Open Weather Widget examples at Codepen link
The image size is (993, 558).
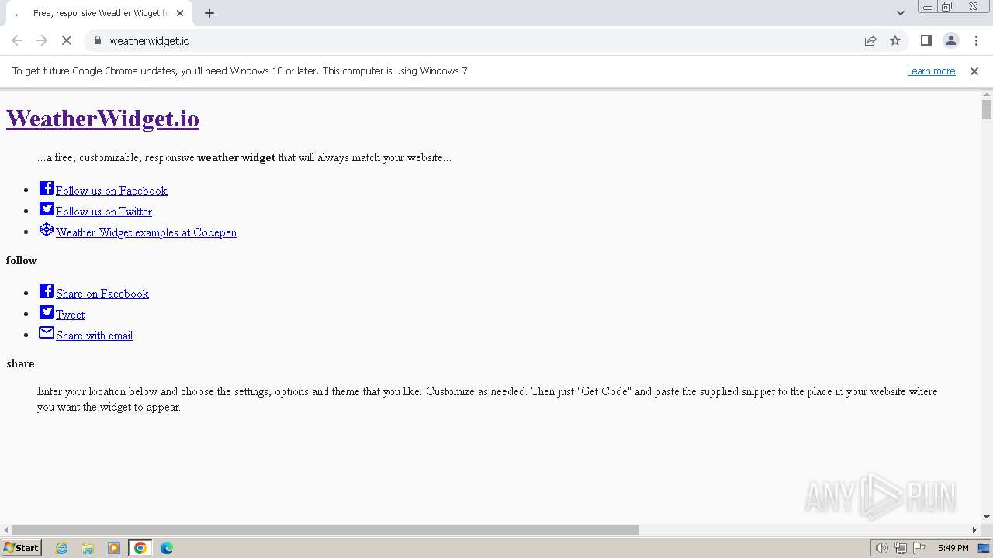(x=147, y=232)
